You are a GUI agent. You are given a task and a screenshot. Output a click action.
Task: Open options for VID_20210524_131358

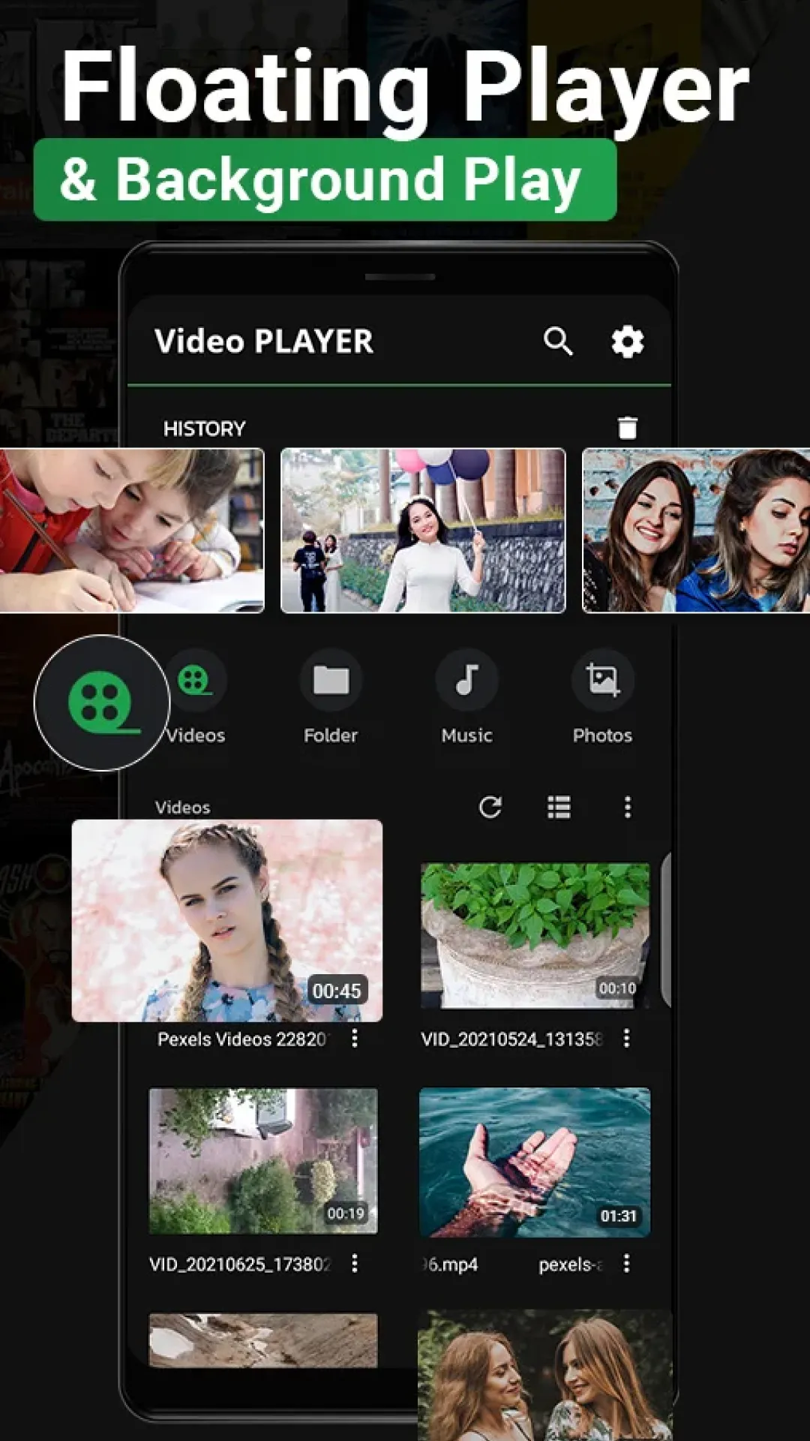point(626,1038)
